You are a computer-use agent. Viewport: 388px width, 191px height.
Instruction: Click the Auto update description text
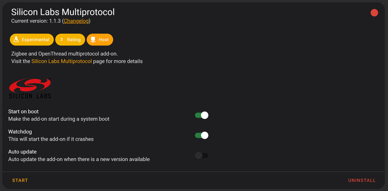point(79,159)
